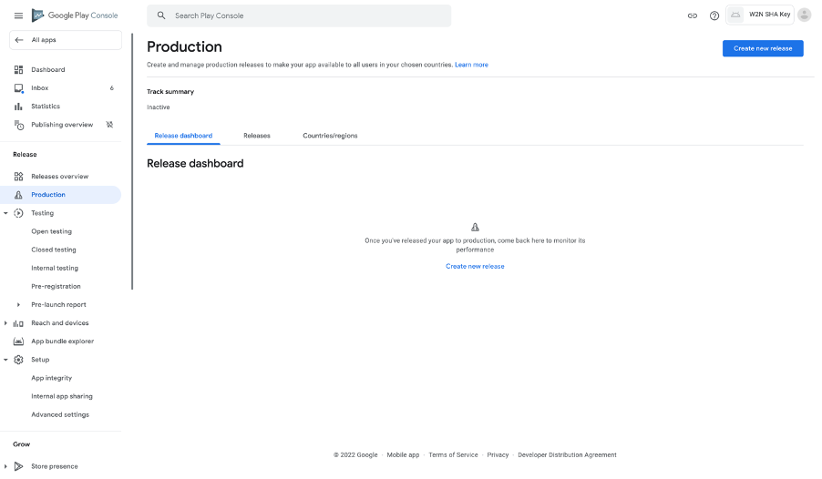Screen dimensions: 822x479
Task: Open Statistics bar chart icon
Action: (x=18, y=107)
